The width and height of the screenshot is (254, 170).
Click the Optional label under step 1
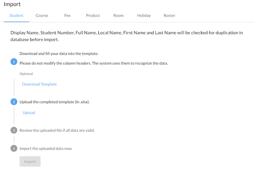tap(26, 74)
